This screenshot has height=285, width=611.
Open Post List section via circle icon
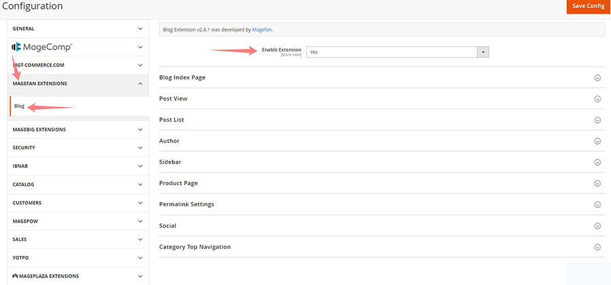tap(597, 120)
